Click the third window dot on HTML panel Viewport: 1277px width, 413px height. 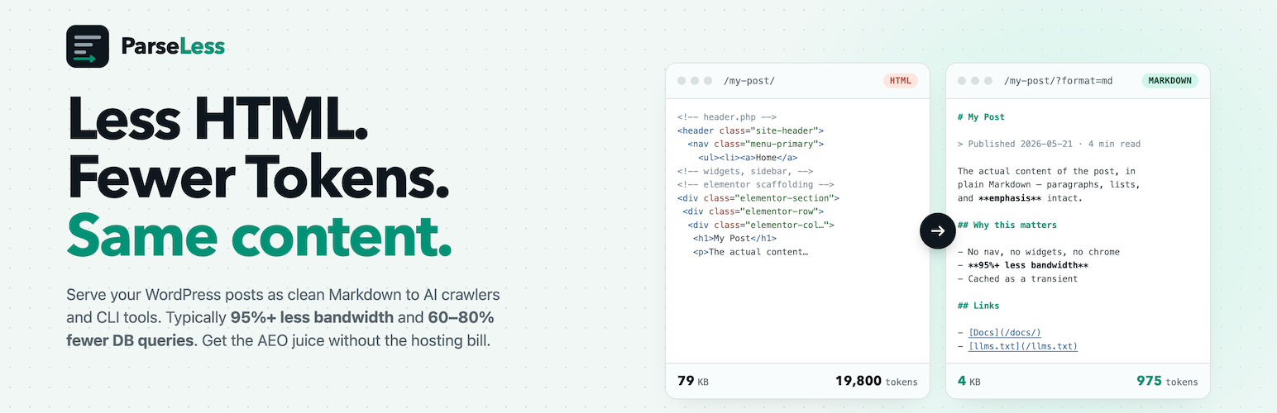pos(708,81)
